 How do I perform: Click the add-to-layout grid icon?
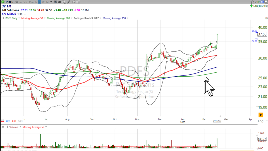click(x=64, y=2)
